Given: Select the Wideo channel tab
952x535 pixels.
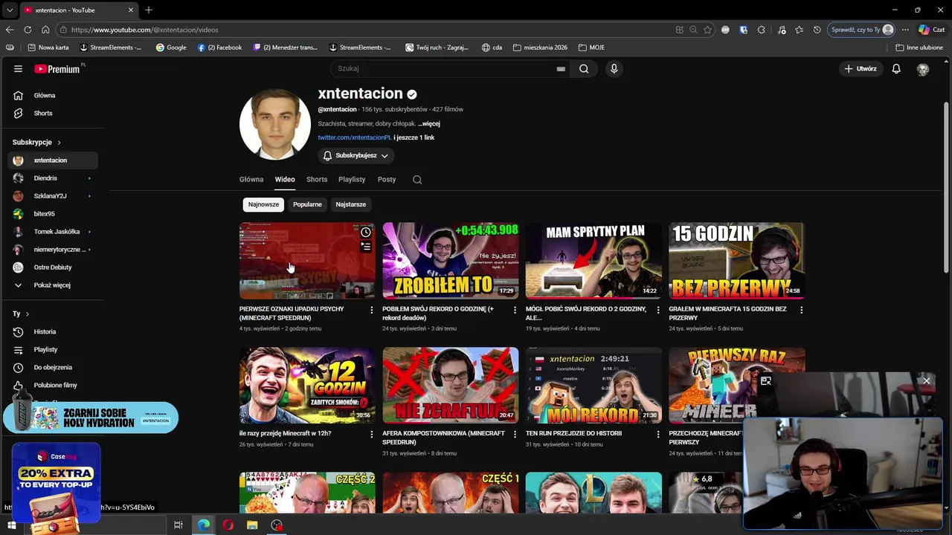Looking at the screenshot, I should click(285, 179).
